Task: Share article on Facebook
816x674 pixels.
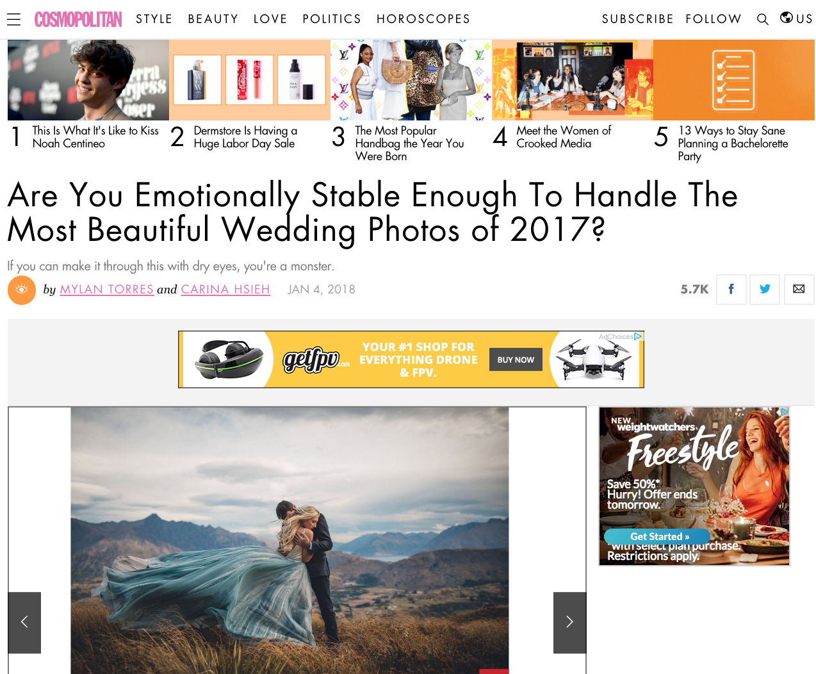Action: (x=731, y=289)
